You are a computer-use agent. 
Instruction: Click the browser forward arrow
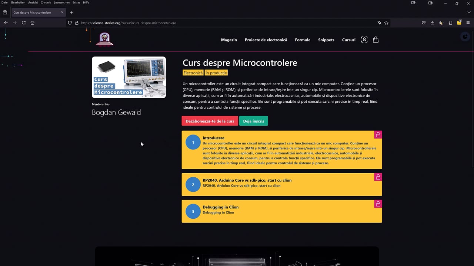pos(15,23)
